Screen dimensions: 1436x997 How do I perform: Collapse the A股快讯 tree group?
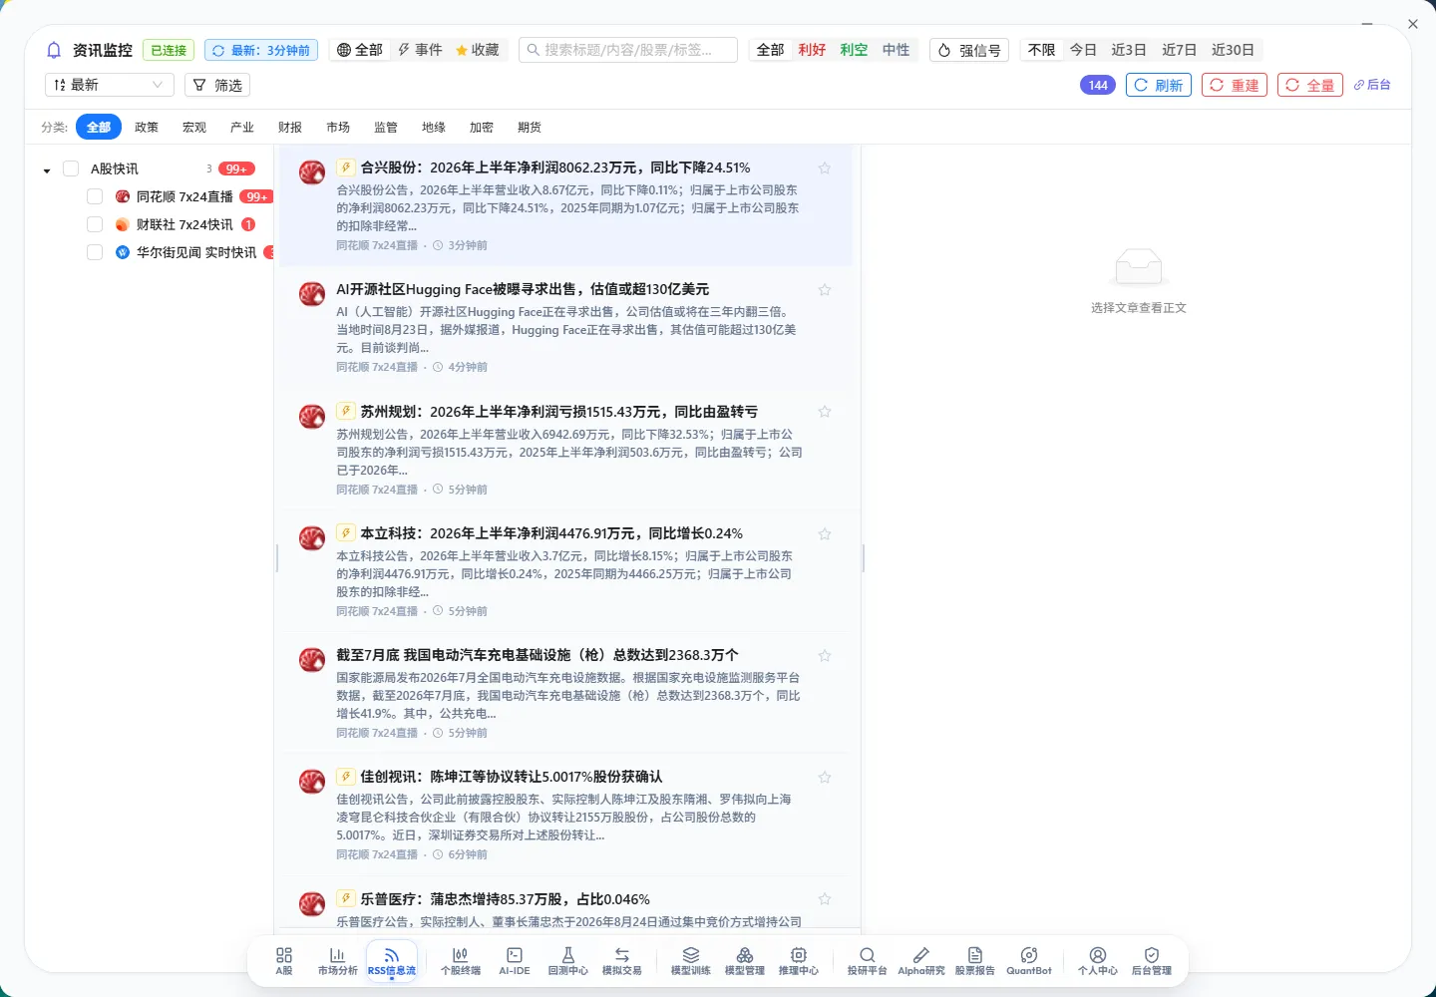47,169
